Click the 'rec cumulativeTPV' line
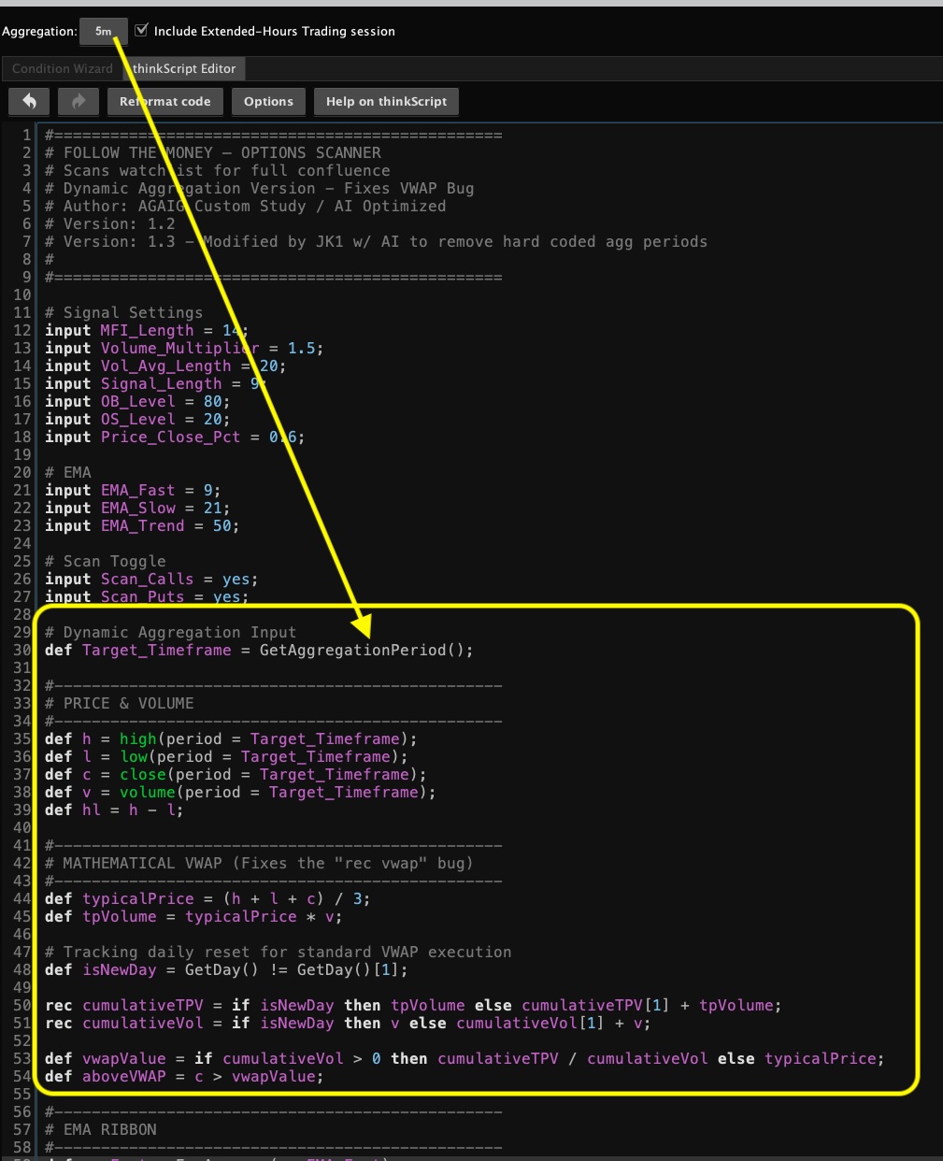This screenshot has height=1161, width=943. coord(413,1006)
